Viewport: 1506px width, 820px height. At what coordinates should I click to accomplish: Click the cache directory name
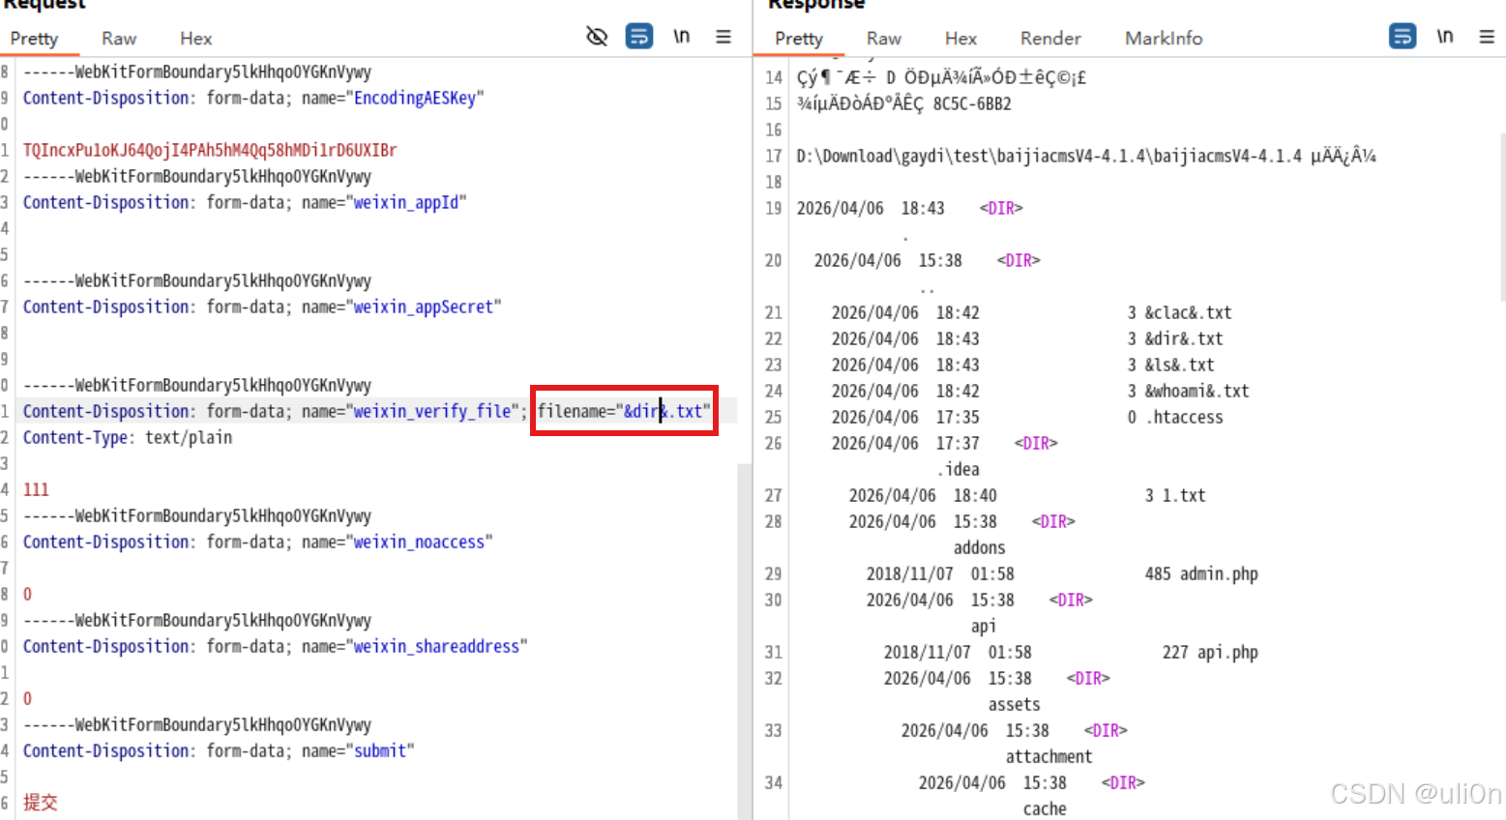[x=1045, y=808]
